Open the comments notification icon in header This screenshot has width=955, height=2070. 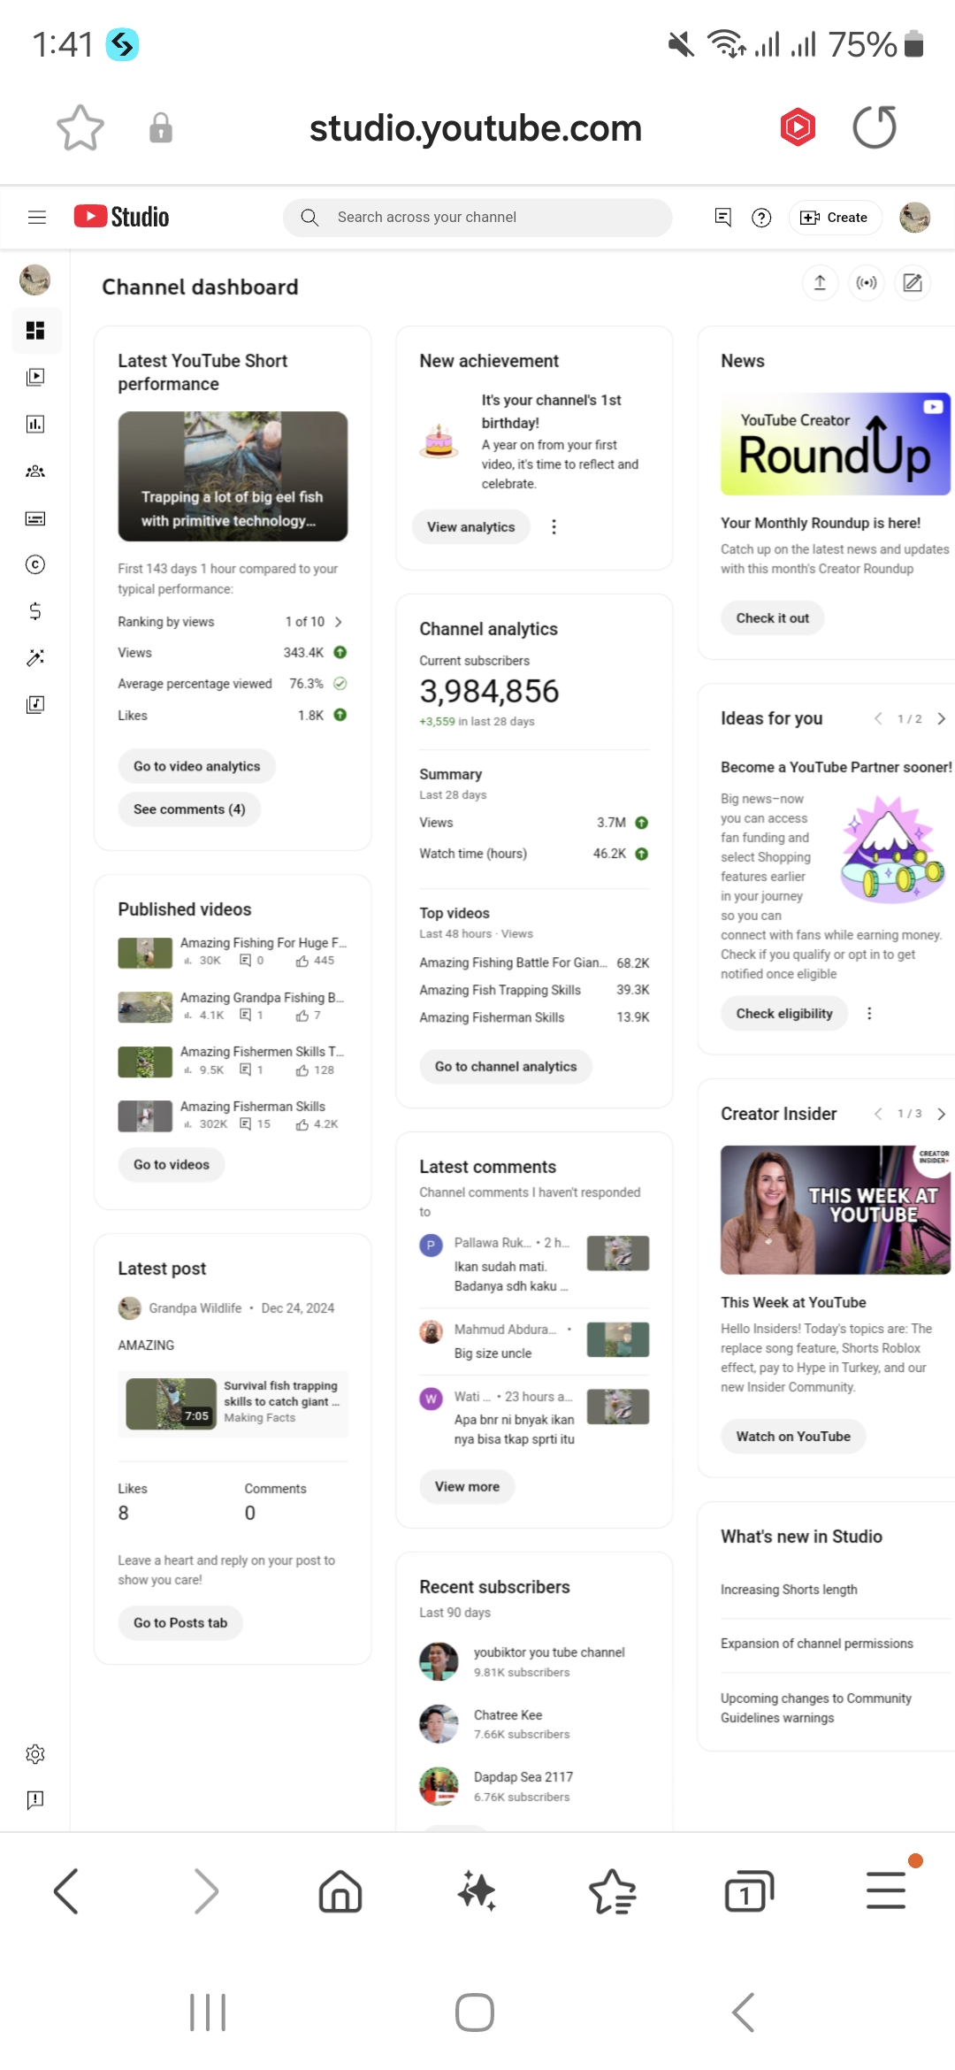722,218
